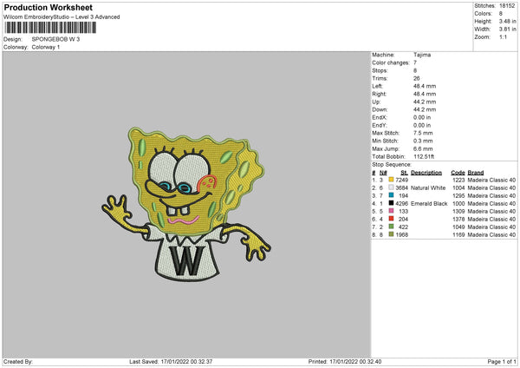The image size is (520, 368).
Task: Click the Zoom value 1:1
Action: [x=503, y=36]
